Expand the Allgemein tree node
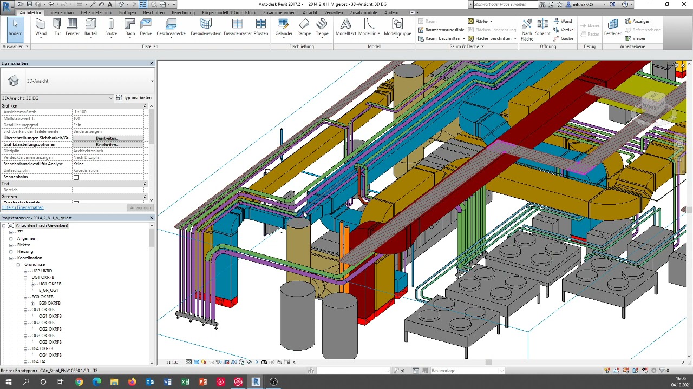693x389 pixels. (11, 238)
